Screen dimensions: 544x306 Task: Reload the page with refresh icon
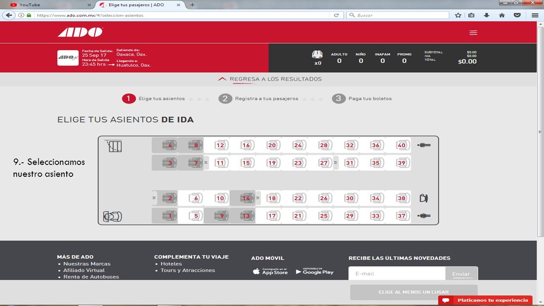336,15
